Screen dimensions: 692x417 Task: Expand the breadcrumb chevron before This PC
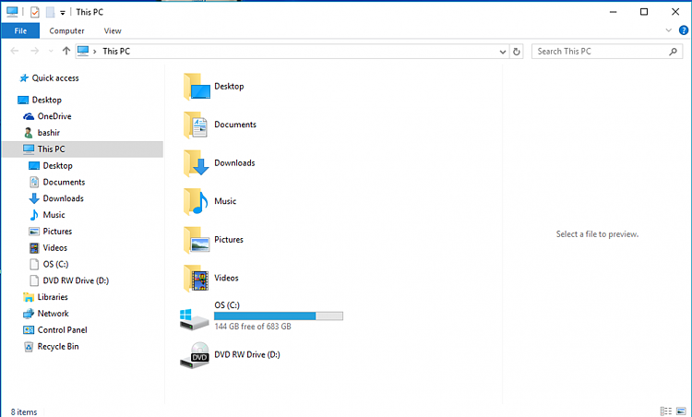pos(94,52)
